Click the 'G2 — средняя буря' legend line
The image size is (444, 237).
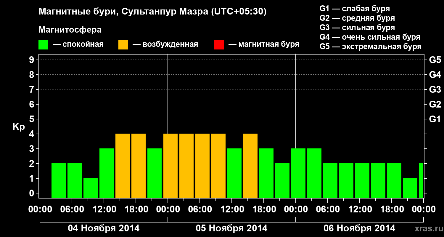coord(357,18)
